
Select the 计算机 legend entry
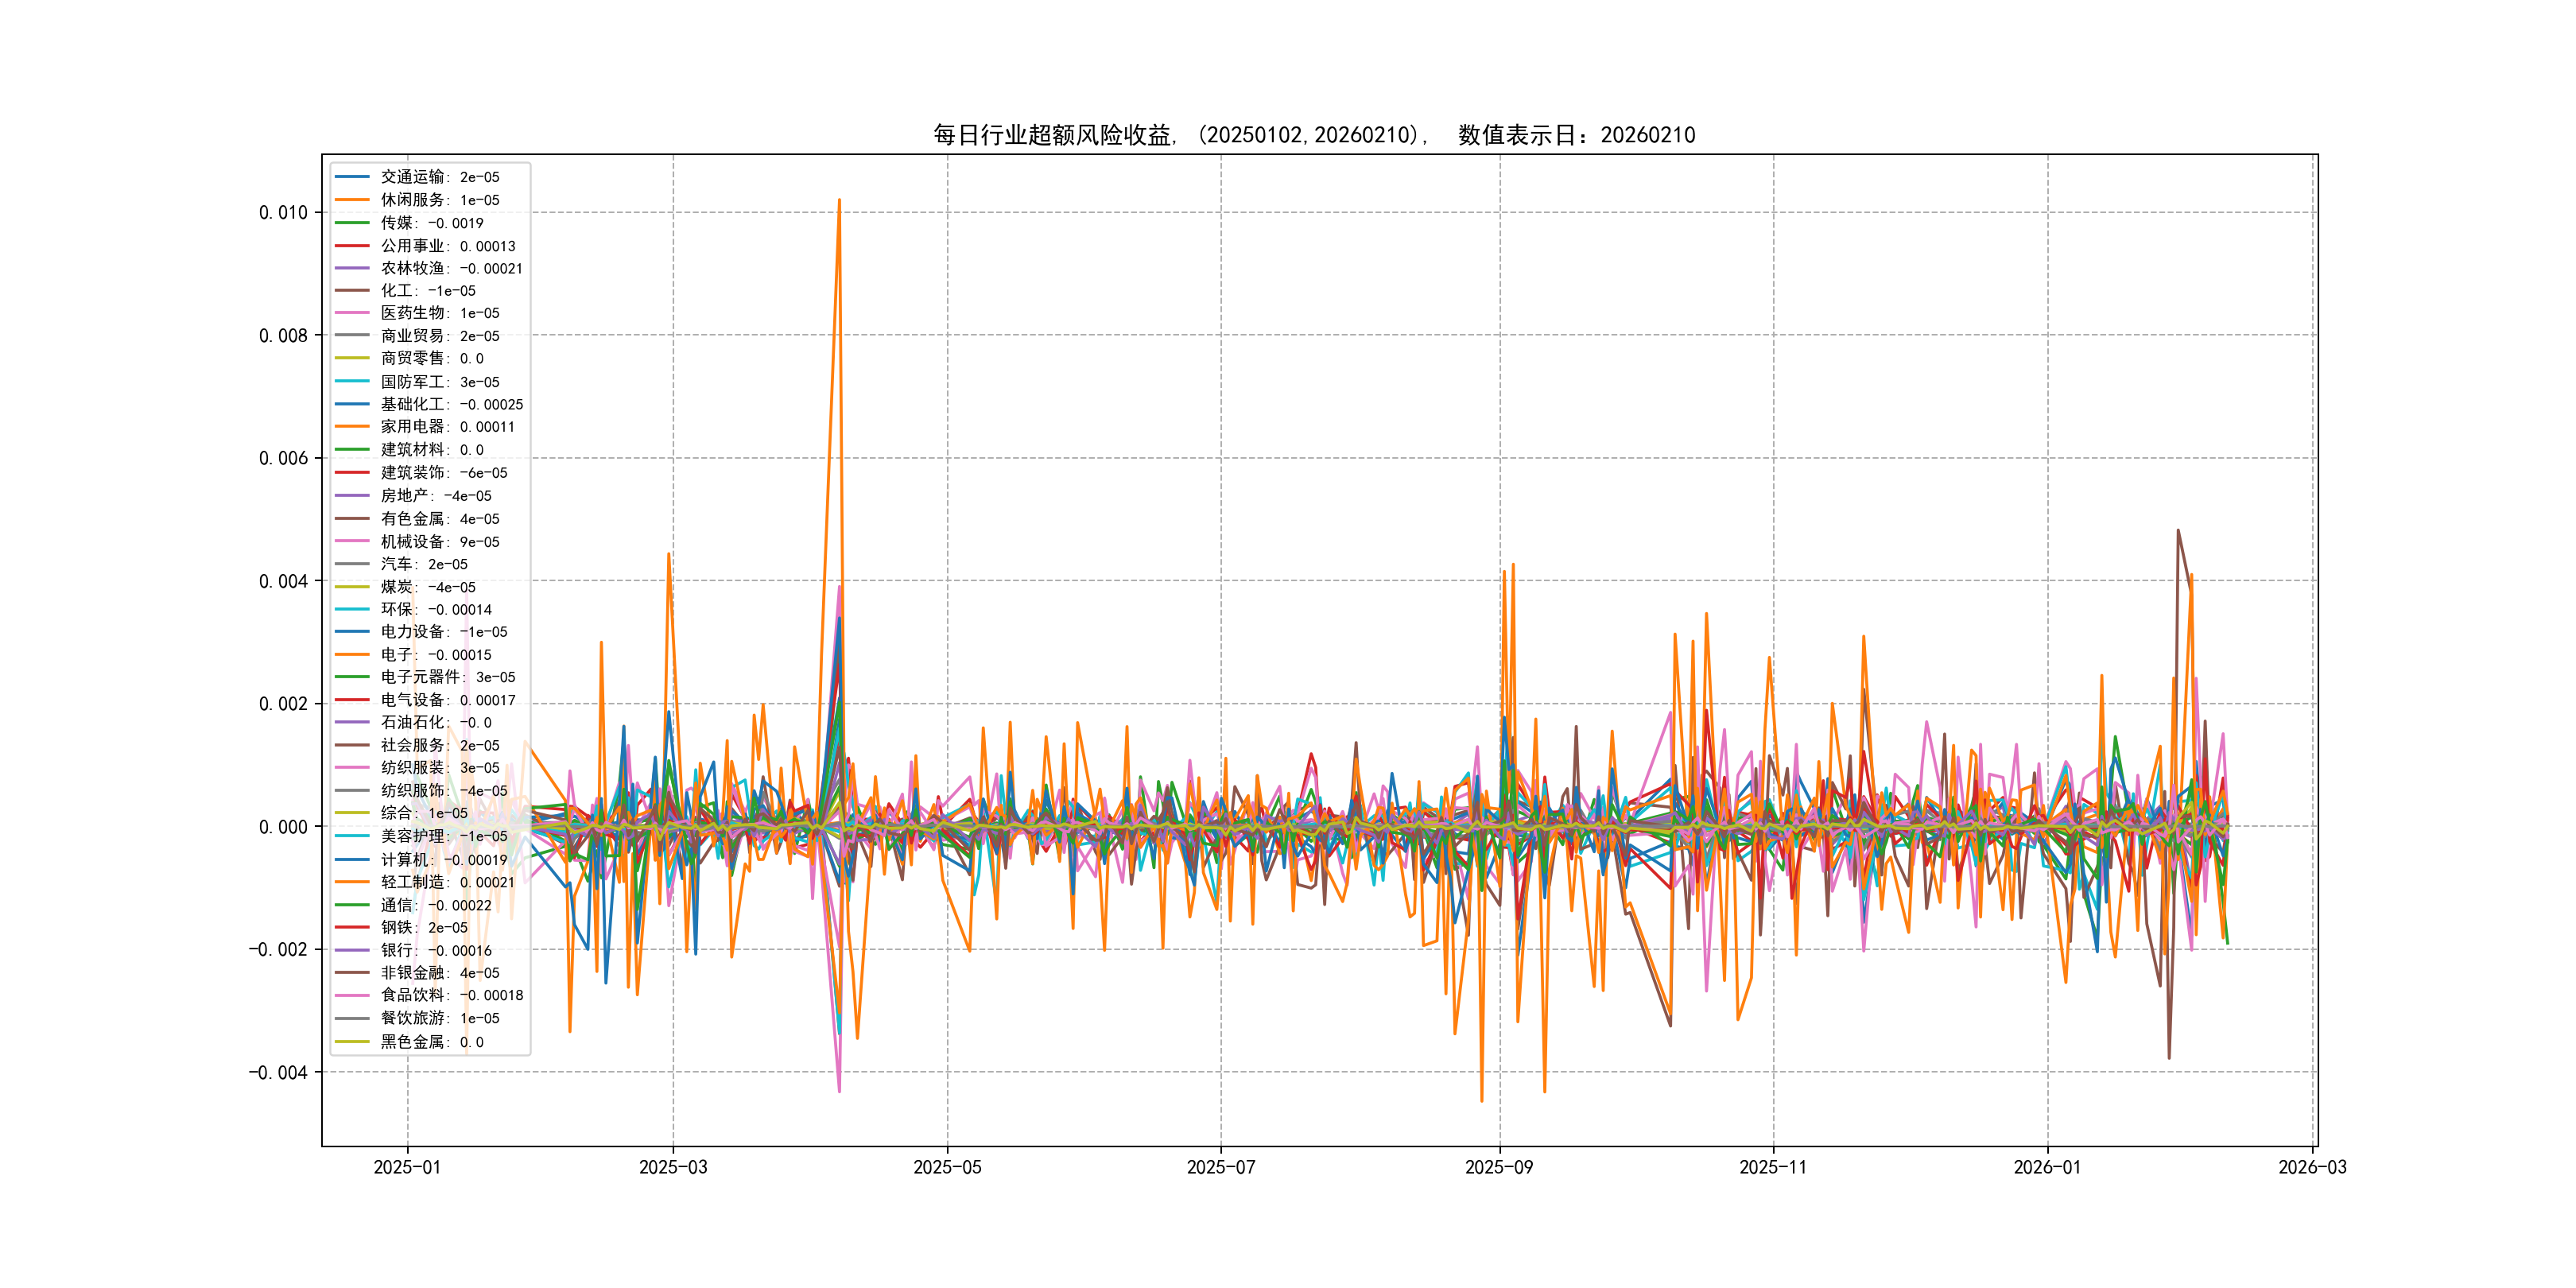click(443, 860)
